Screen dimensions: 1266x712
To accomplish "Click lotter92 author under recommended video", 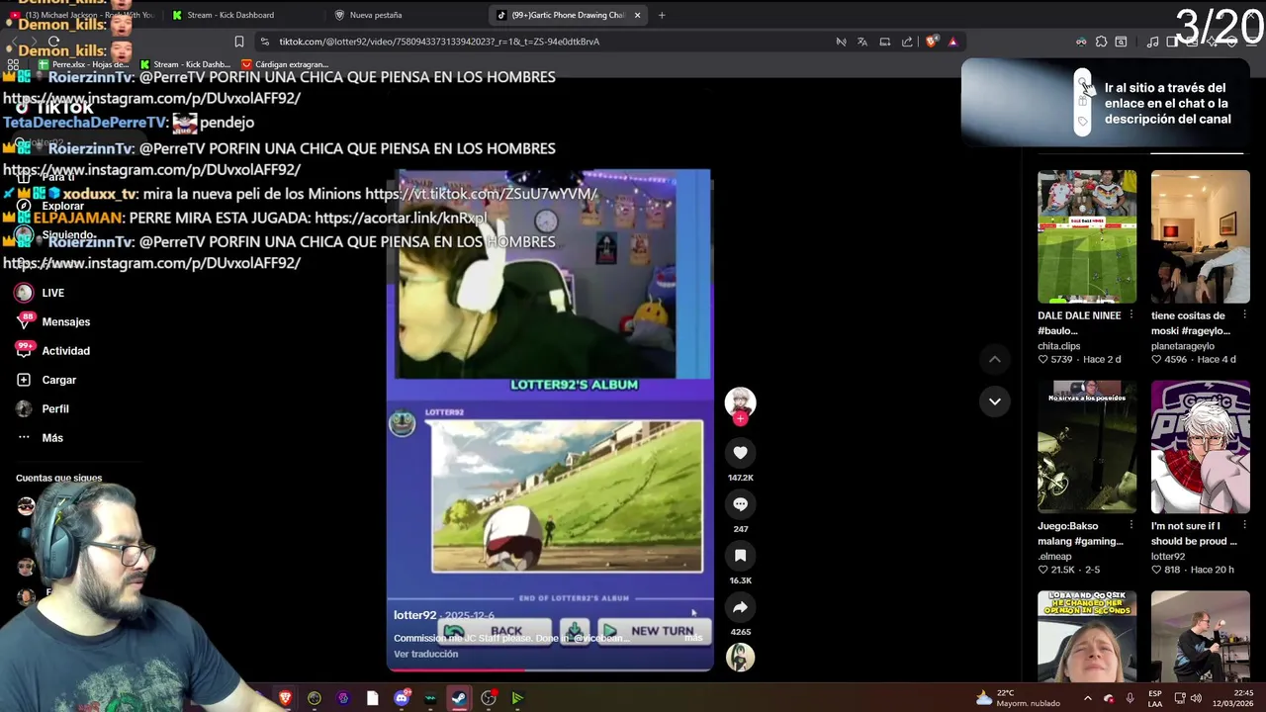I will point(1167,557).
